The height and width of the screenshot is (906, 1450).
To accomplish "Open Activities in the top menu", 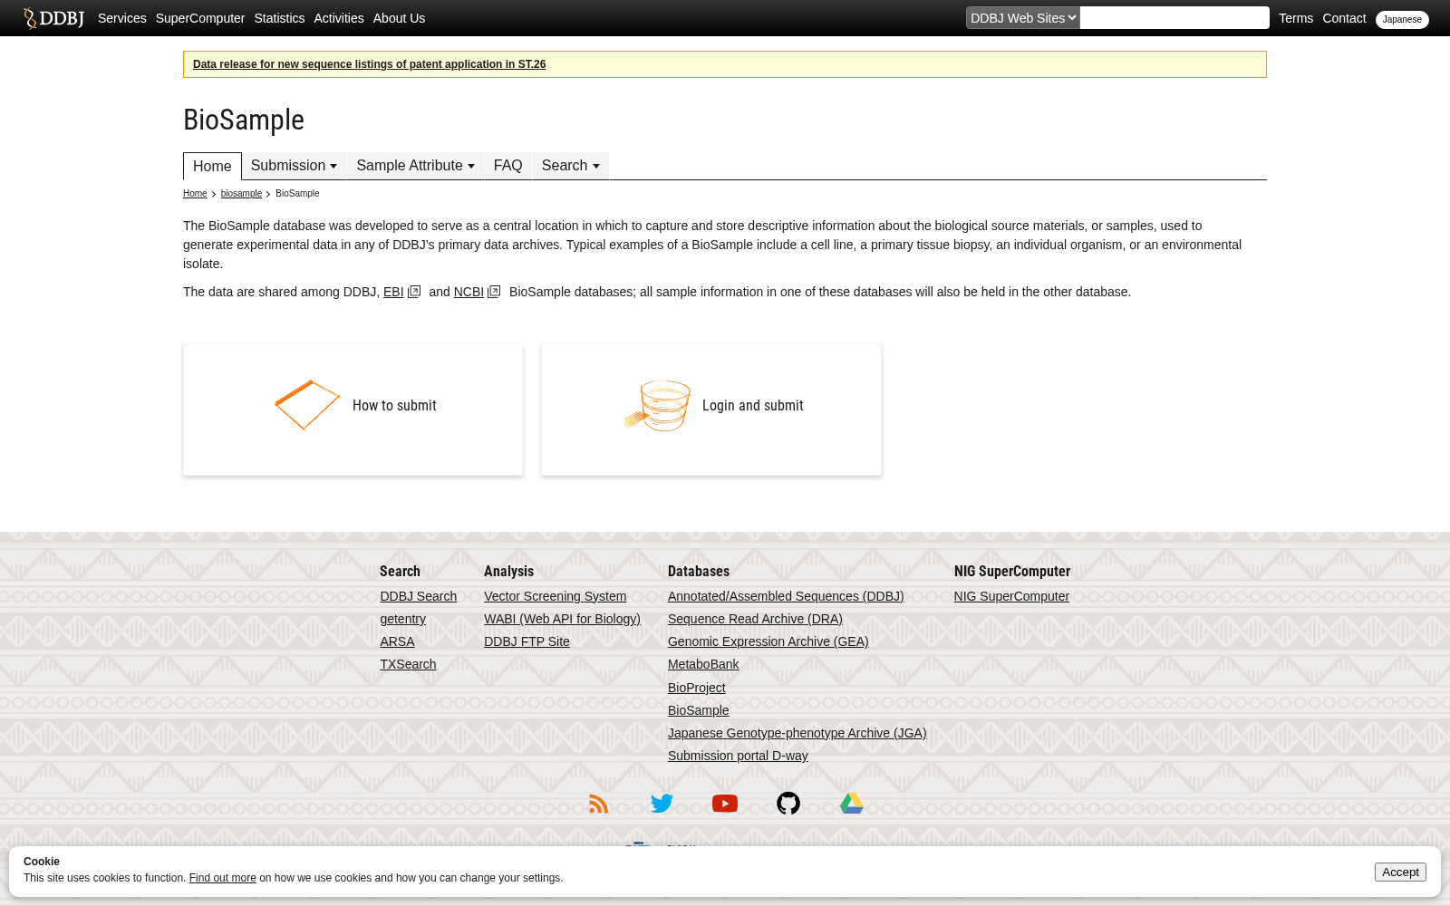I will 339,18.
